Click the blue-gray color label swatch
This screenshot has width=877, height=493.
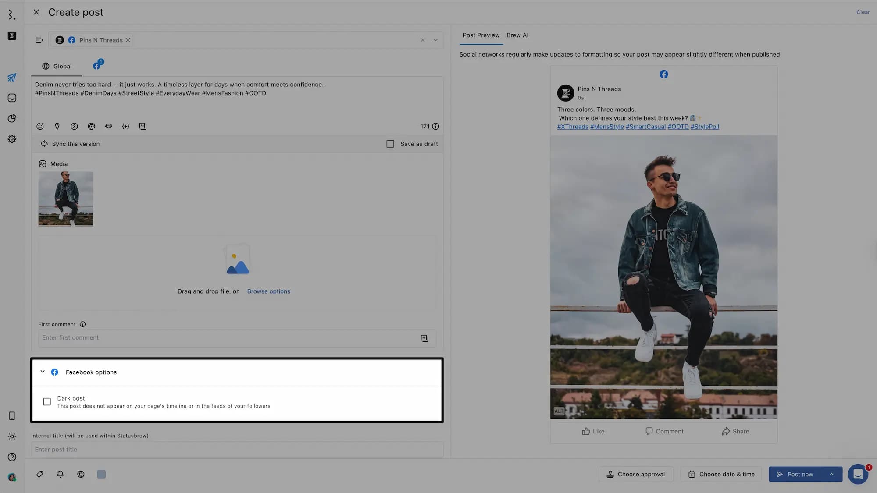pyautogui.click(x=101, y=474)
